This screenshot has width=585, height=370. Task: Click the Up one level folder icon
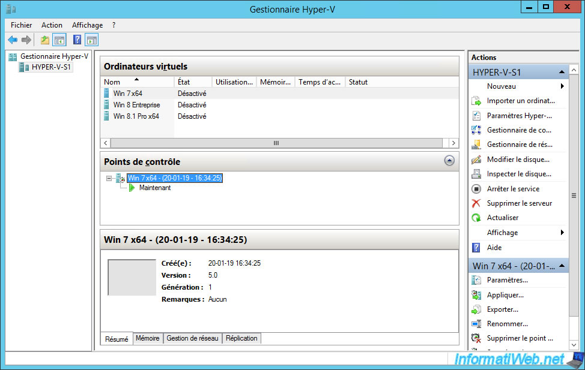tap(45, 40)
